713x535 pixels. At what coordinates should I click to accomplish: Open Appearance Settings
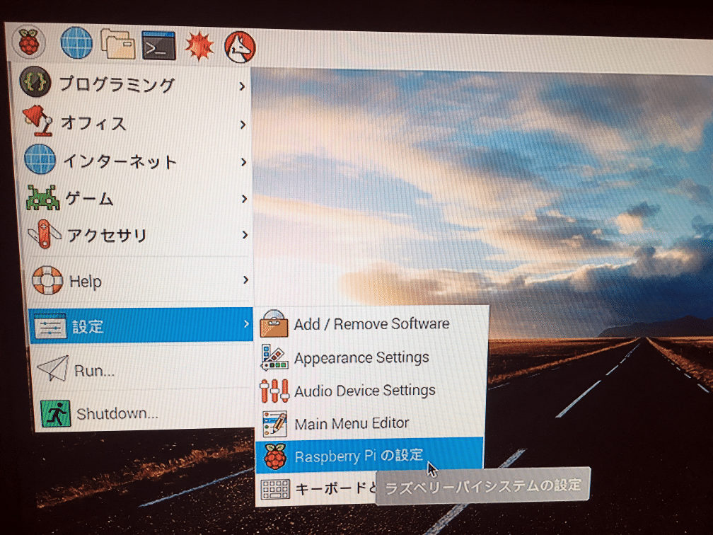(372, 357)
